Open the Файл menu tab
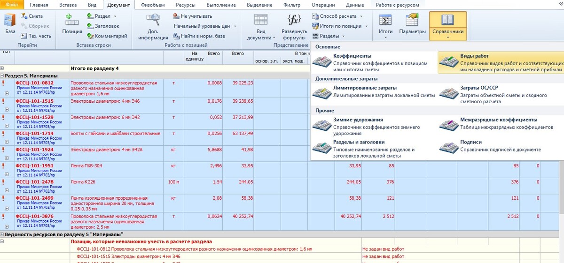 (x=12, y=5)
